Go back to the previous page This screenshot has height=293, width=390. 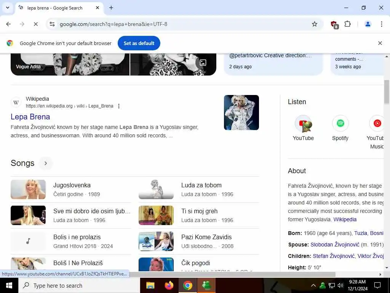pyautogui.click(x=8, y=24)
